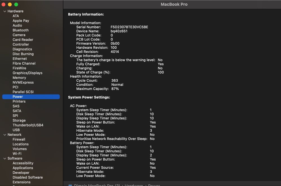This screenshot has width=281, height=186.
Task: Click the AC Power label
Action: [x=78, y=106]
